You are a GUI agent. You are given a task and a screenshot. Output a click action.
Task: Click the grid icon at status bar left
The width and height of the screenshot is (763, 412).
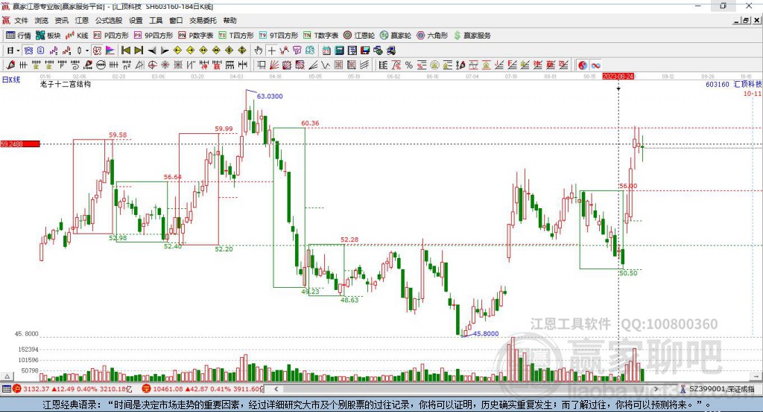[6, 389]
